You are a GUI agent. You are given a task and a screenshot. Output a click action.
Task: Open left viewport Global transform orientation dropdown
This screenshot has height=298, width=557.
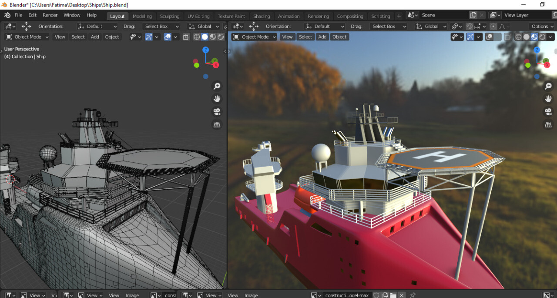click(204, 27)
